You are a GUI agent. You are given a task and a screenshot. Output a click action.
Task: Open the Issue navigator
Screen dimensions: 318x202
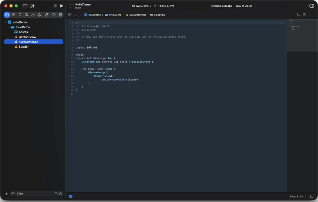(33, 15)
